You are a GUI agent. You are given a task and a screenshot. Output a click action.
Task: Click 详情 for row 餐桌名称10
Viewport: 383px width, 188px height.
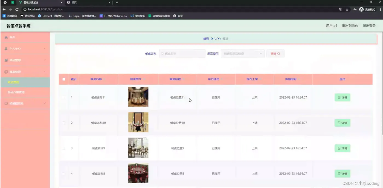pyautogui.click(x=343, y=123)
